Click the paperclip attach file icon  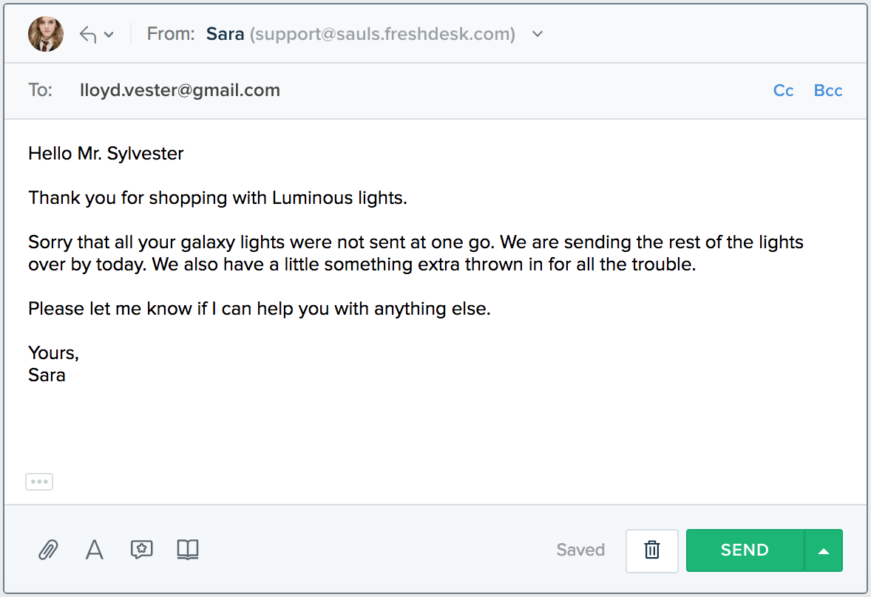click(x=48, y=549)
